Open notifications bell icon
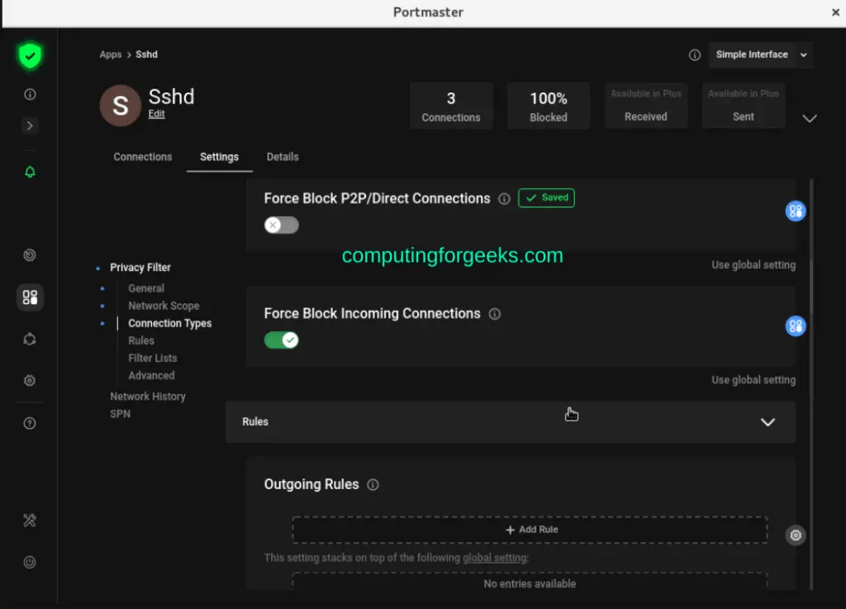The height and width of the screenshot is (609, 846). click(x=30, y=172)
